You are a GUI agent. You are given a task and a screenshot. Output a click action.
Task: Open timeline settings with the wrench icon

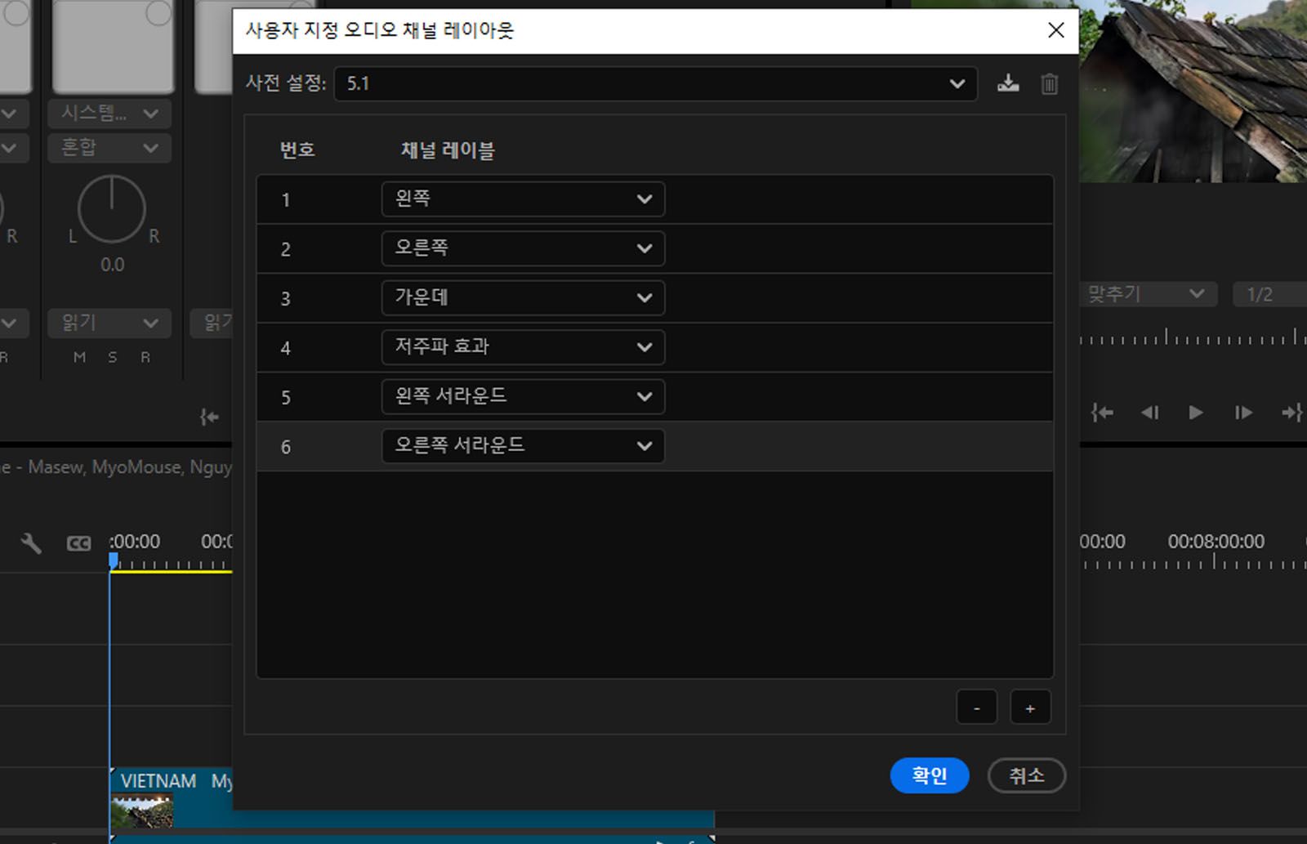point(30,541)
